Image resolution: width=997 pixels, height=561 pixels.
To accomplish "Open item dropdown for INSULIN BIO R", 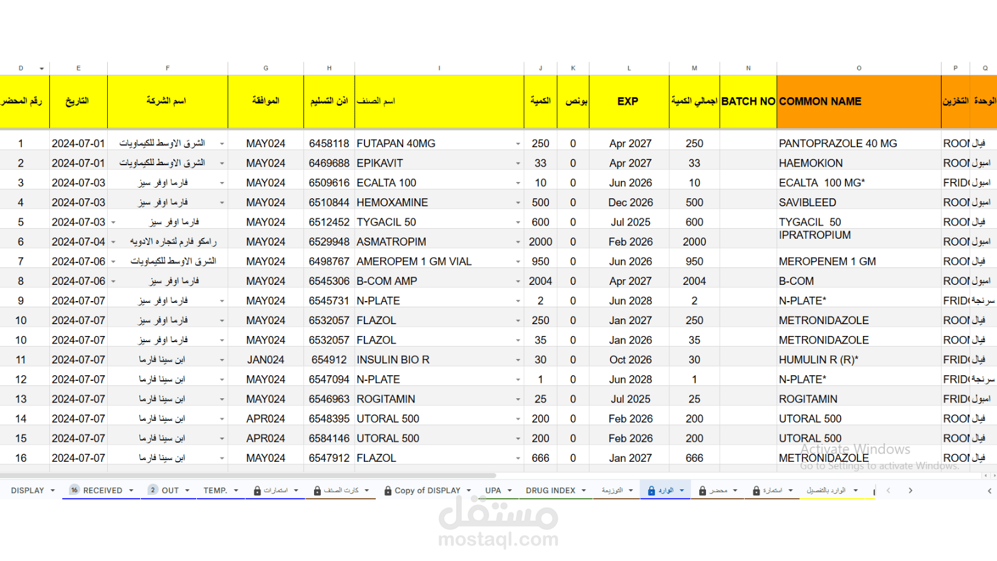I will click(518, 360).
